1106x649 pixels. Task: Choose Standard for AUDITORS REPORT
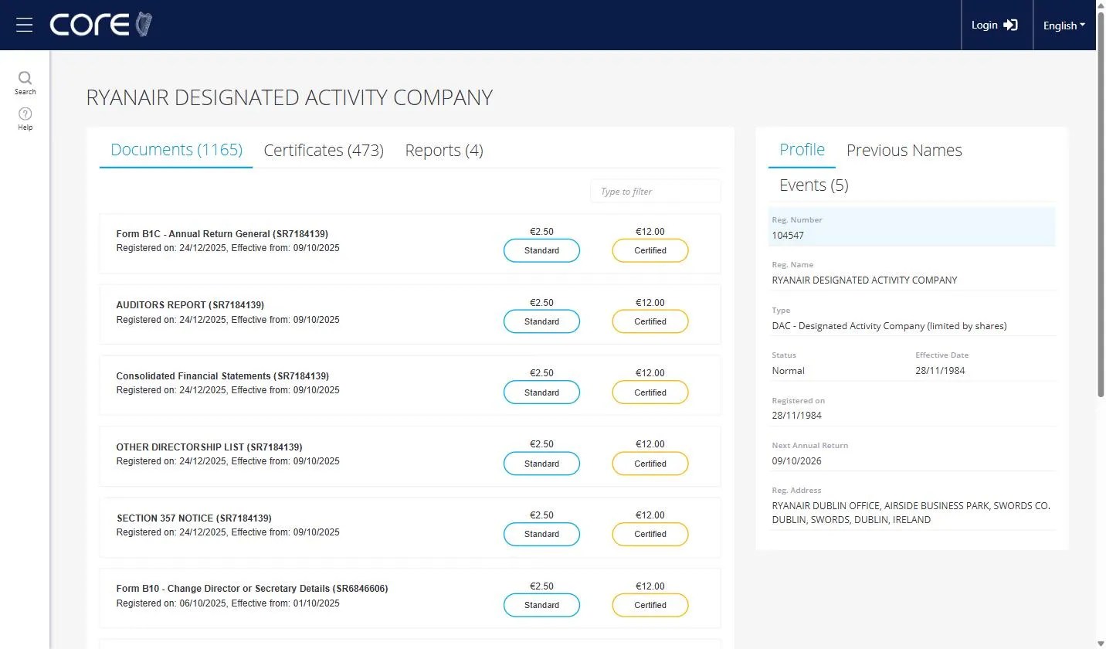click(x=541, y=321)
